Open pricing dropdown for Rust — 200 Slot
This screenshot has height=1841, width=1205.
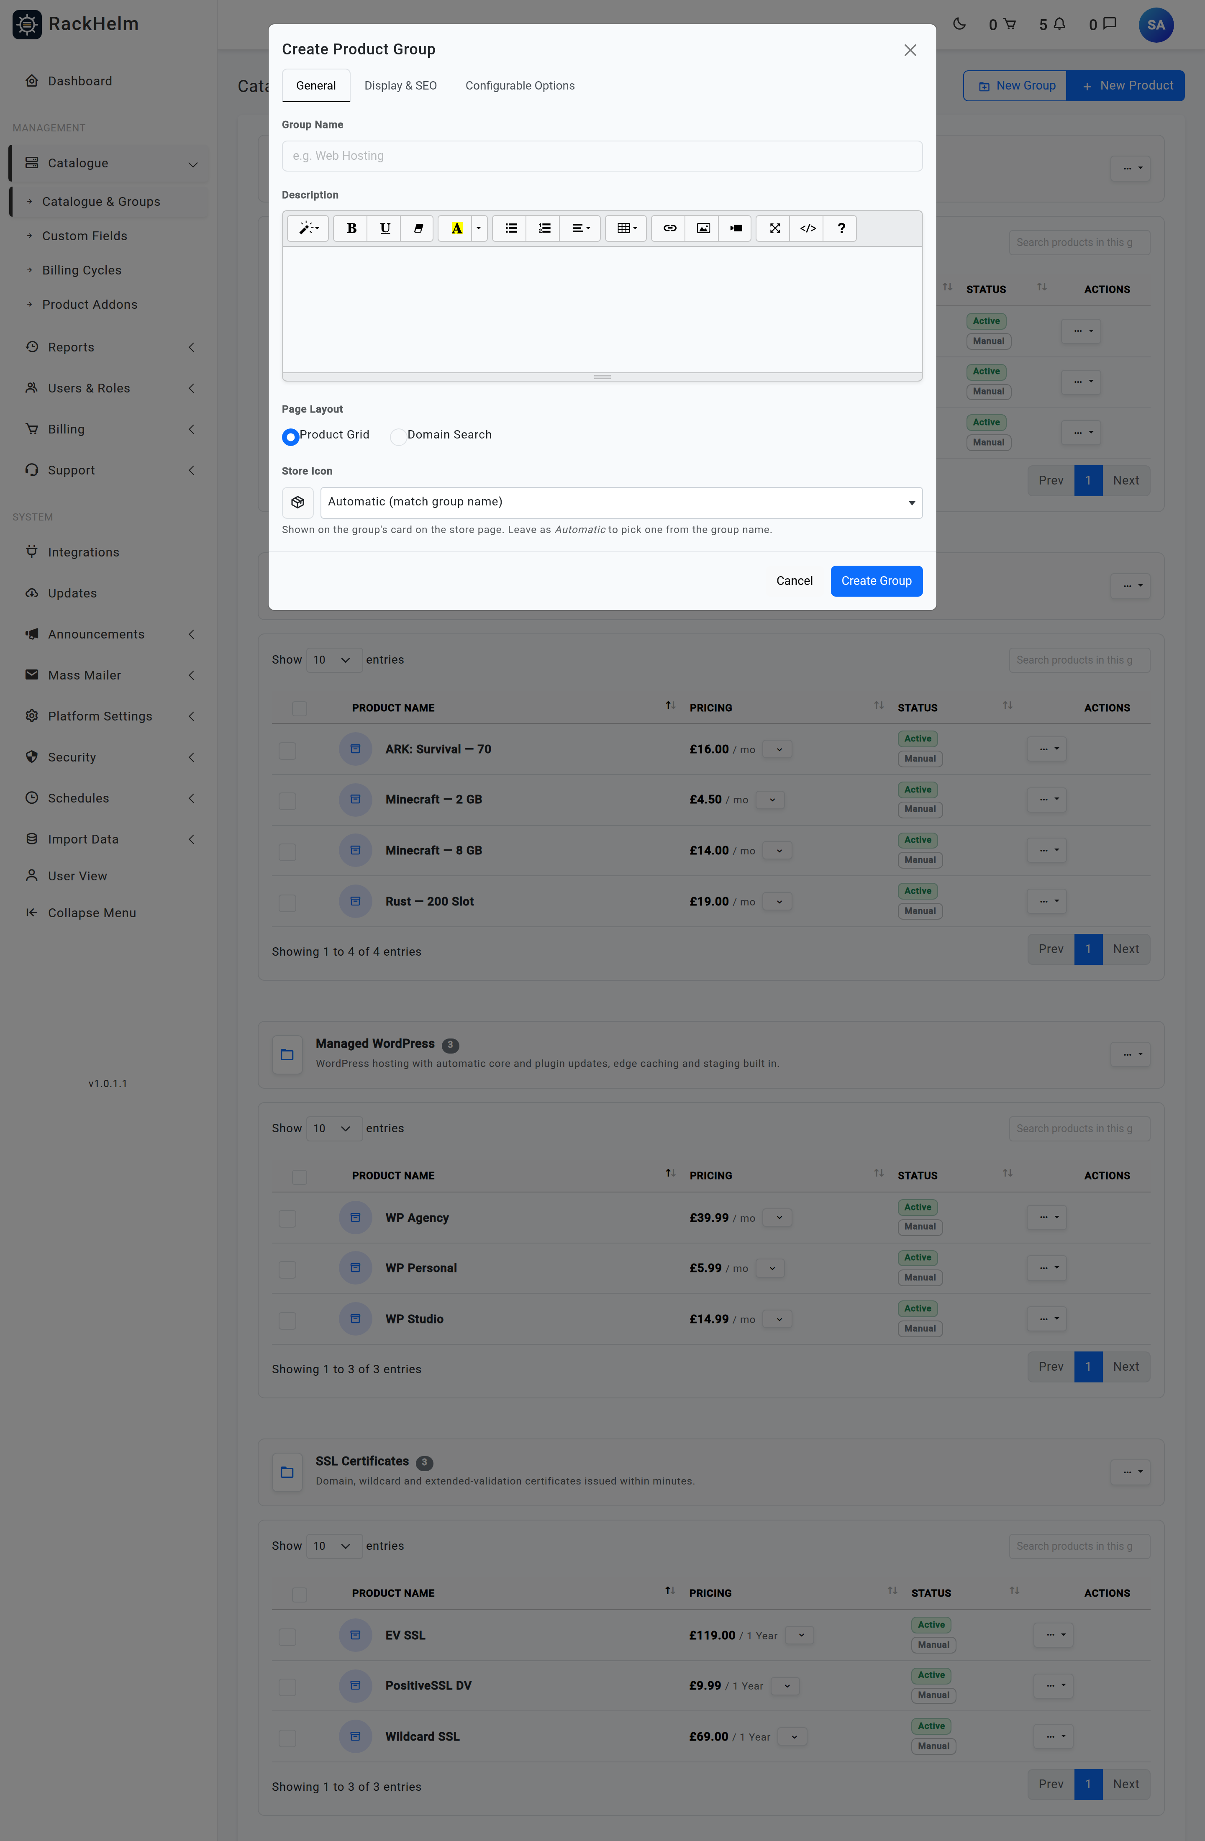coord(778,901)
